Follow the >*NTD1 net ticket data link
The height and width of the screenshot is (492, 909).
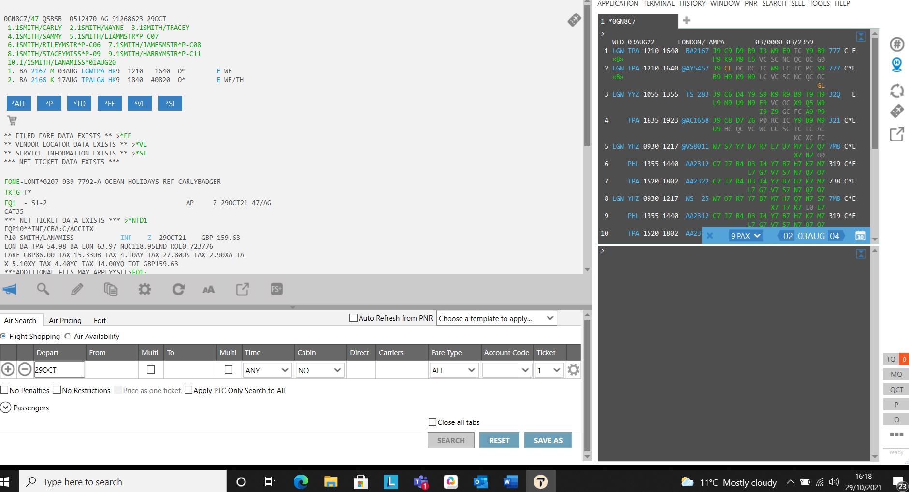pyautogui.click(x=136, y=220)
